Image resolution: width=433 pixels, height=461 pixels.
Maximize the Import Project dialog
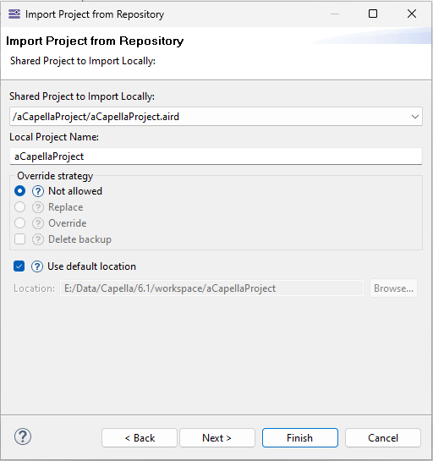[x=373, y=14]
